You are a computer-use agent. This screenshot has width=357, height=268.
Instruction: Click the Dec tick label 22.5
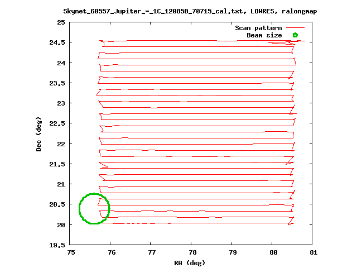point(57,123)
